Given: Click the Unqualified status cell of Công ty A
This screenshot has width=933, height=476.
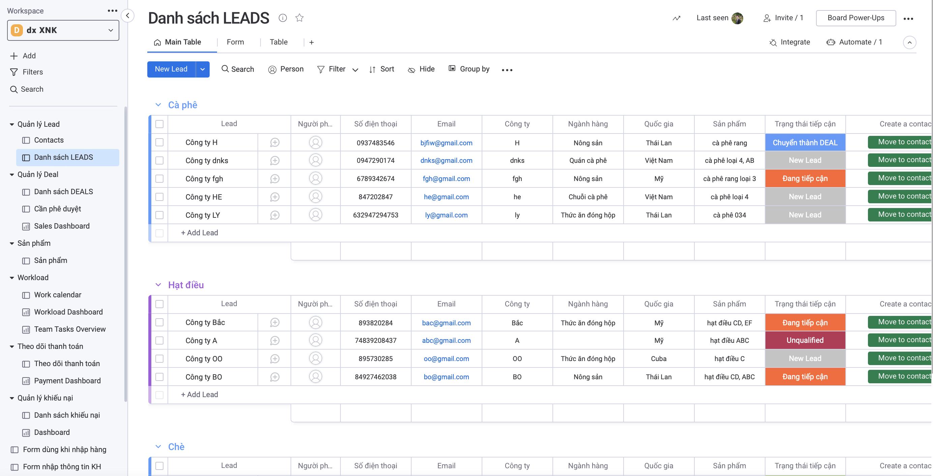Looking at the screenshot, I should pyautogui.click(x=805, y=340).
